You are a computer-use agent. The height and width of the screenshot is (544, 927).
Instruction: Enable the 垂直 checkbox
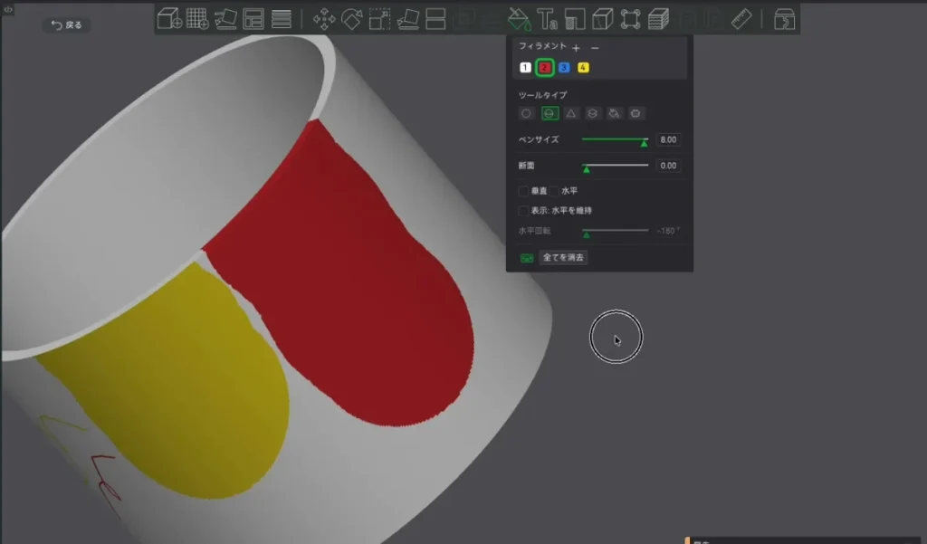tap(523, 191)
